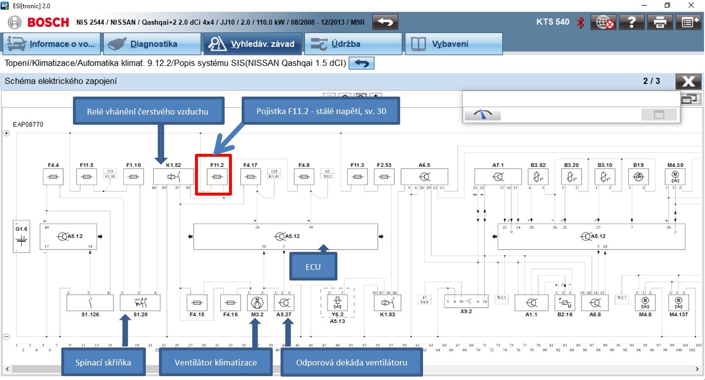Select fuse F4.15 symbol
The width and height of the screenshot is (705, 380).
[x=197, y=303]
